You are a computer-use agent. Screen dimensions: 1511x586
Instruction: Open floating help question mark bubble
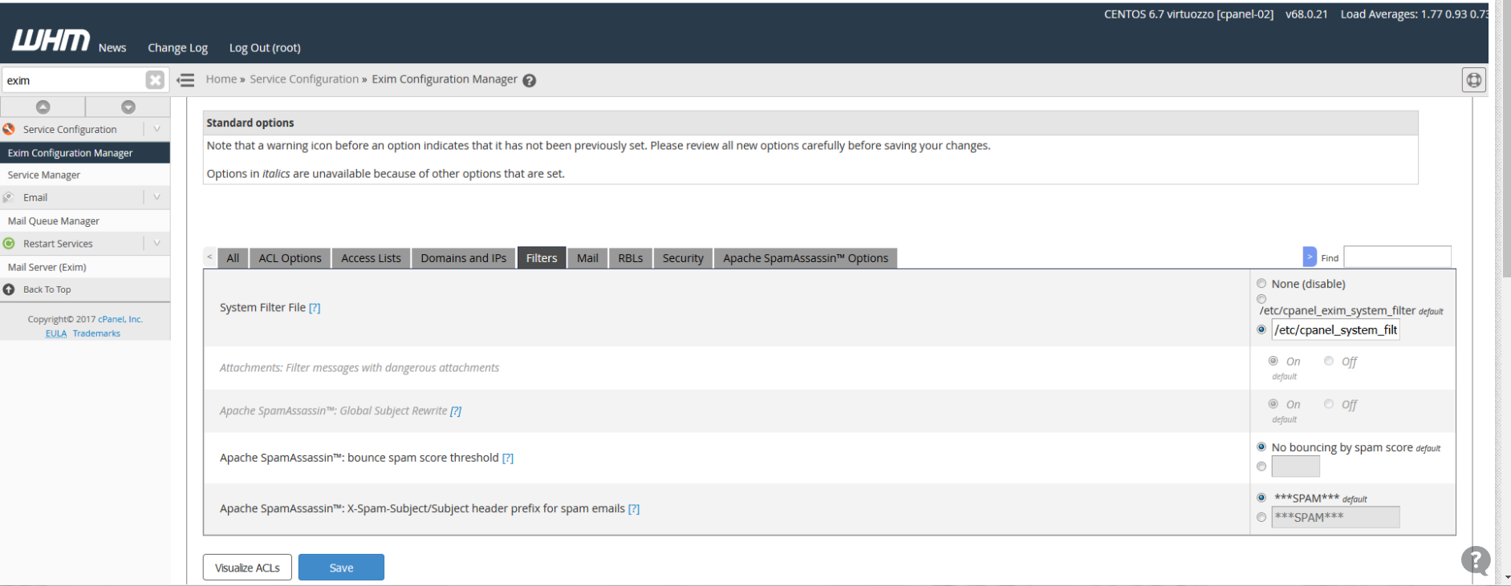click(x=1476, y=560)
